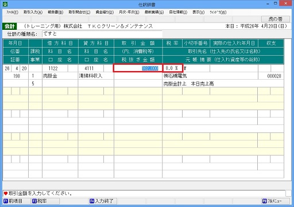Open the 報告書(B) menu
Viewport: 294px width, 207px height.
(x=56, y=12)
